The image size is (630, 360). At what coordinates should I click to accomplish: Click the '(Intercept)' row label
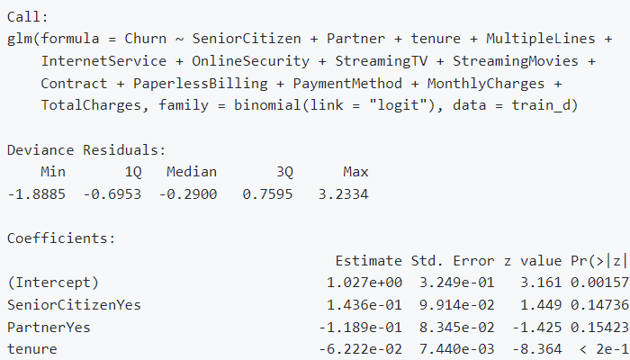52,283
